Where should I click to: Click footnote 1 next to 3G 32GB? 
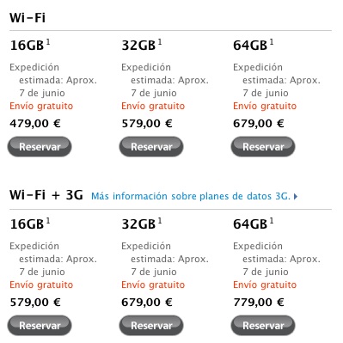pyautogui.click(x=160, y=221)
